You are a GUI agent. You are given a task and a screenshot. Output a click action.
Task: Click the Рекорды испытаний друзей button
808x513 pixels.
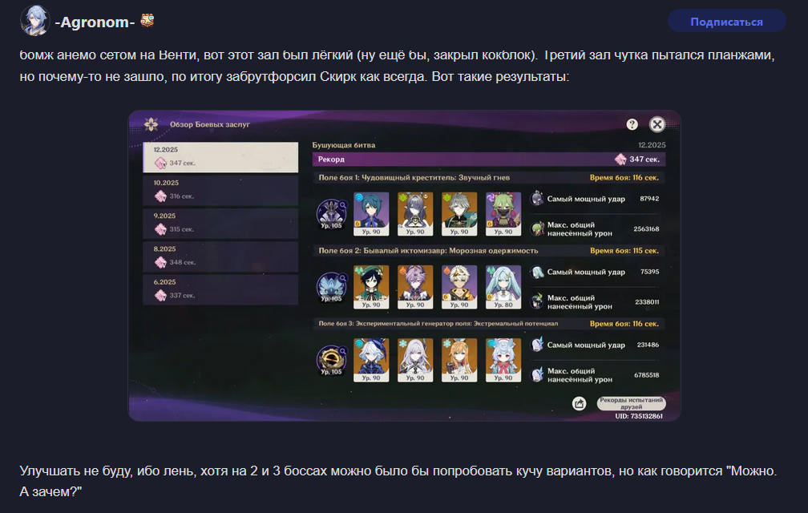[x=631, y=403]
